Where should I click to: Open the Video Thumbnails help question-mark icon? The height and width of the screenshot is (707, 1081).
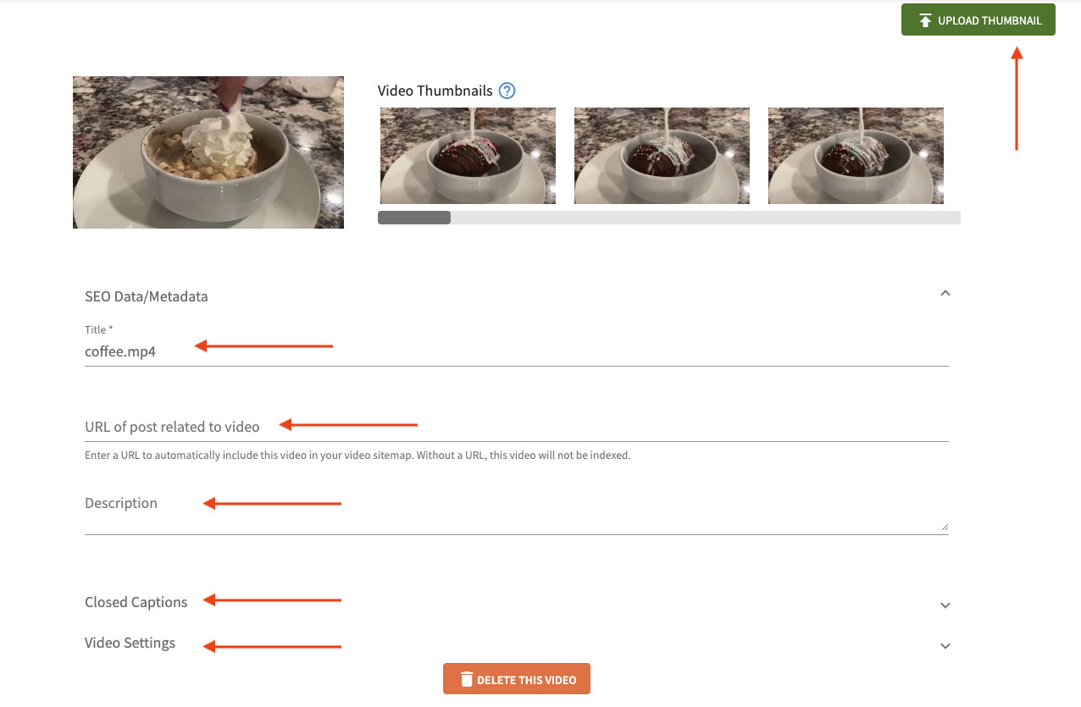tap(507, 91)
